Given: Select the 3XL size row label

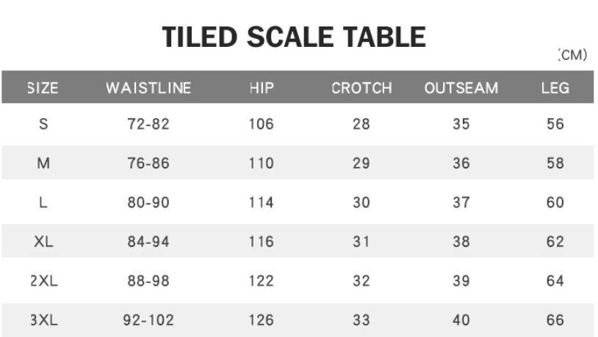Looking at the screenshot, I should point(44,320).
